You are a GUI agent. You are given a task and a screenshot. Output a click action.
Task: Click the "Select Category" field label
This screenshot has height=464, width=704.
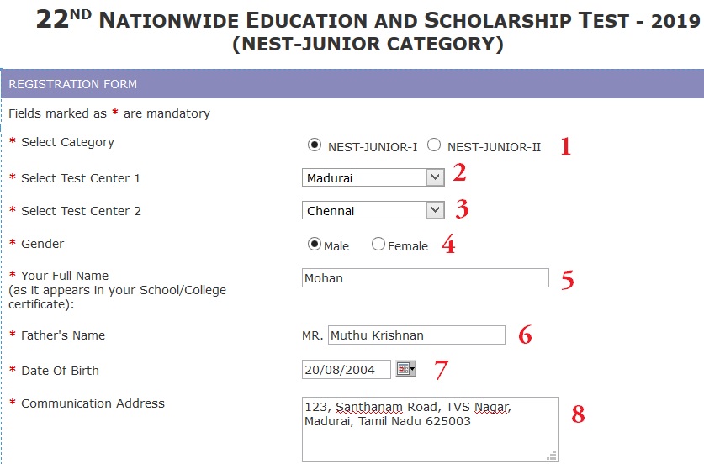[x=67, y=142]
